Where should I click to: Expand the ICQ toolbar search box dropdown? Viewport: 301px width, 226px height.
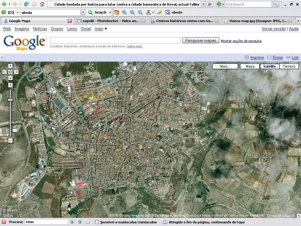(x=83, y=12)
